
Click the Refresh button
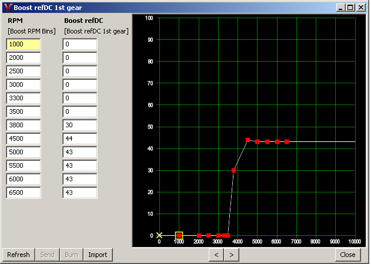(x=18, y=255)
